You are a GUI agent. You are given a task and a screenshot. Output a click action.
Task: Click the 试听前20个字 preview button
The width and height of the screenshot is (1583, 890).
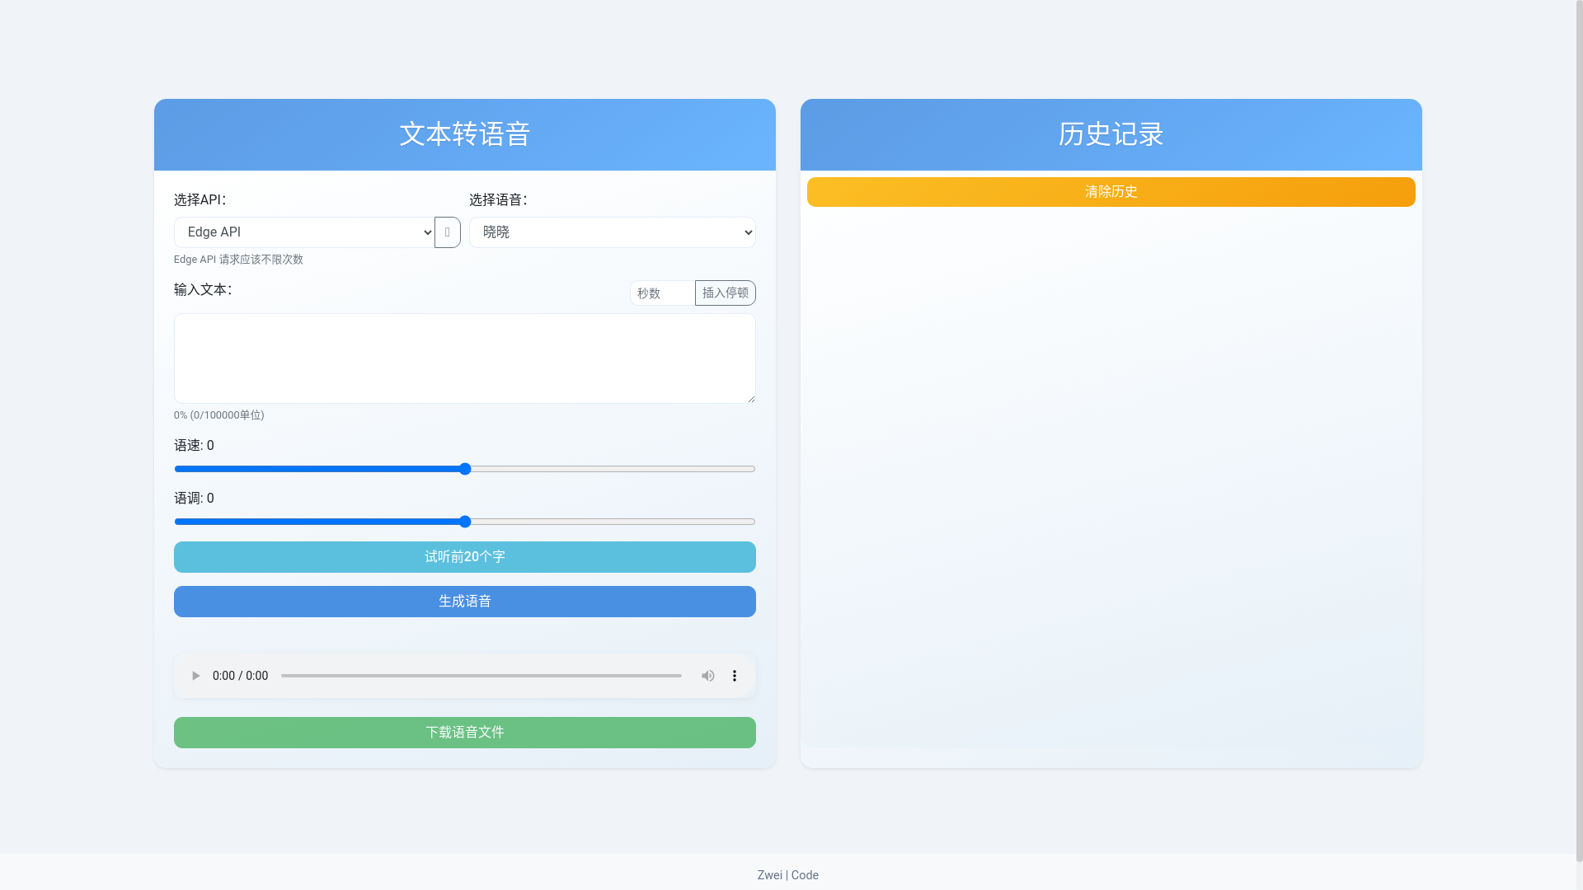click(465, 557)
